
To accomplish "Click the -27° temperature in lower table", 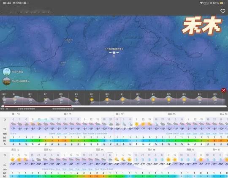I will pyautogui.click(x=143, y=164).
